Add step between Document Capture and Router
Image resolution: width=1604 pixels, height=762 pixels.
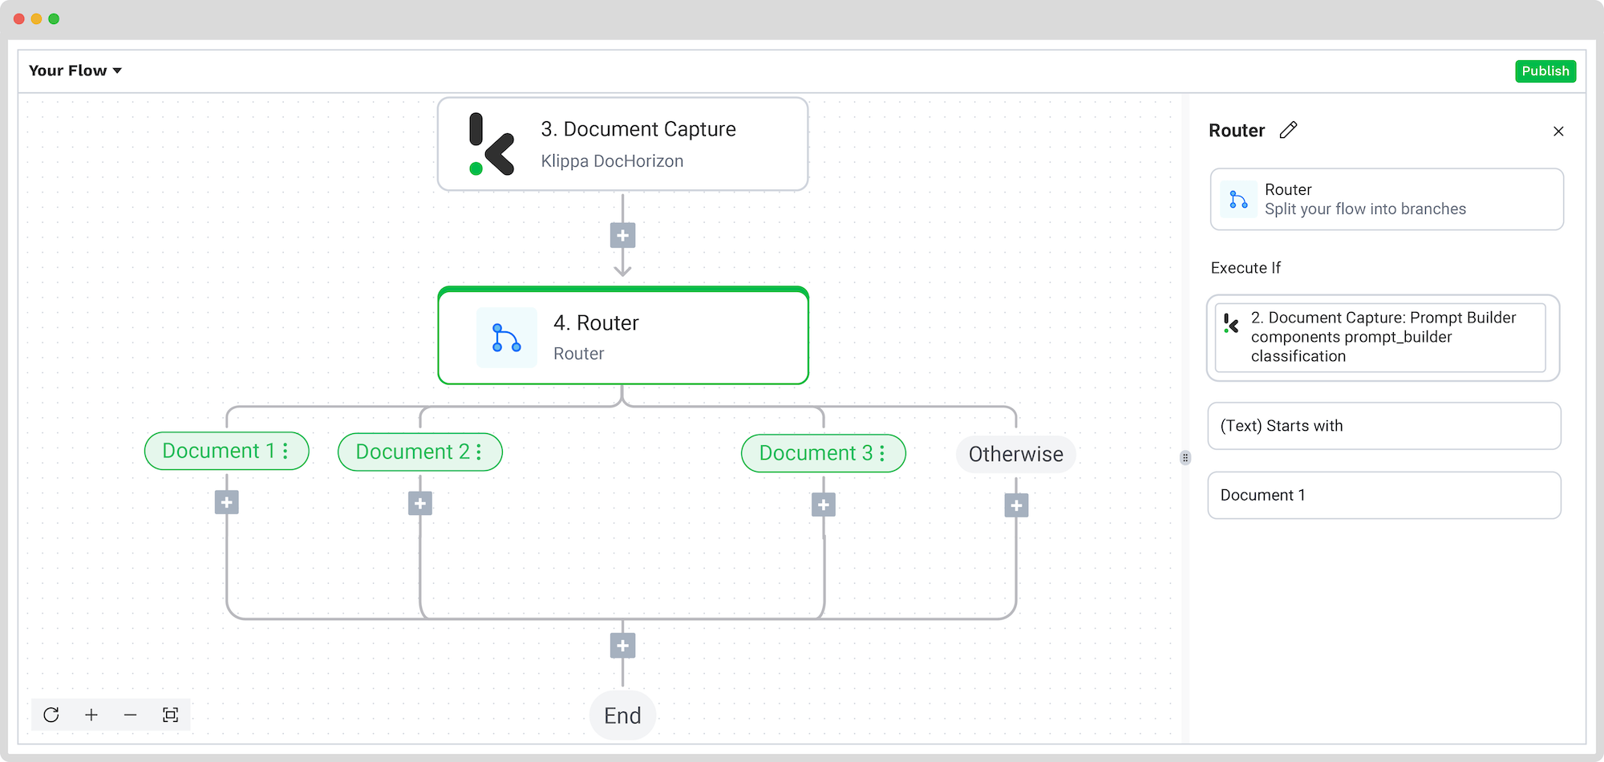[x=622, y=236]
